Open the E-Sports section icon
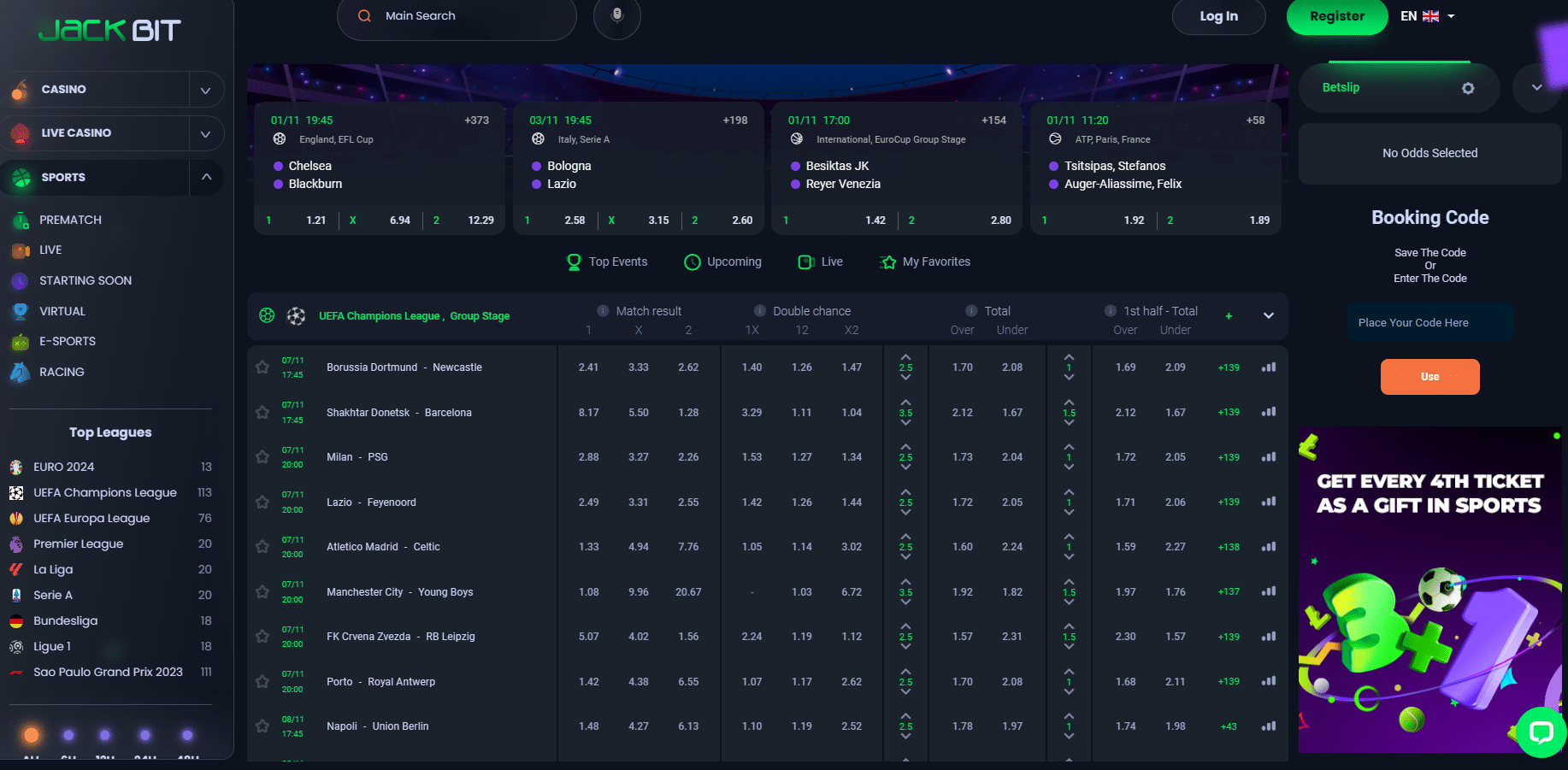The height and width of the screenshot is (770, 1568). pyautogui.click(x=21, y=342)
